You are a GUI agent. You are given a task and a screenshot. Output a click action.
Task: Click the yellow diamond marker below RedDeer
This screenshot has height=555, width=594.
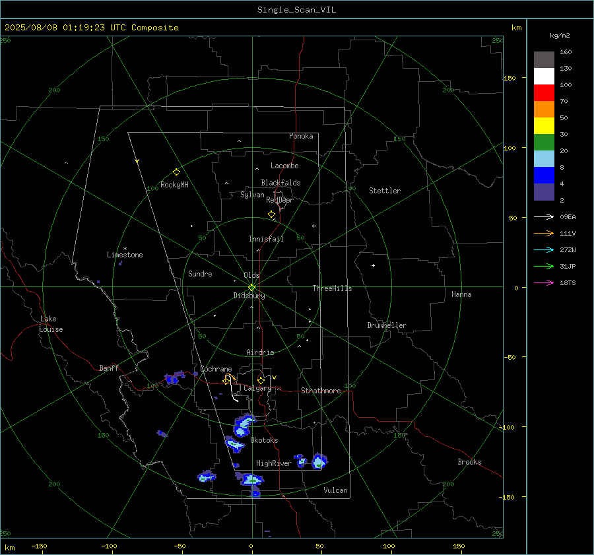271,214
